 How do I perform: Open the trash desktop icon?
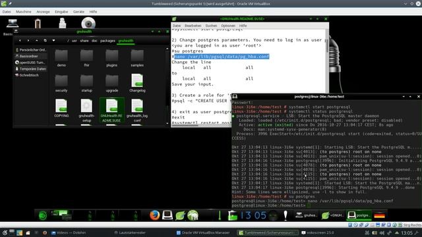tap(63, 24)
